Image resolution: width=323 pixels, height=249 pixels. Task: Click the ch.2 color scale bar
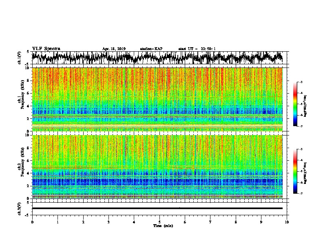pos(295,171)
